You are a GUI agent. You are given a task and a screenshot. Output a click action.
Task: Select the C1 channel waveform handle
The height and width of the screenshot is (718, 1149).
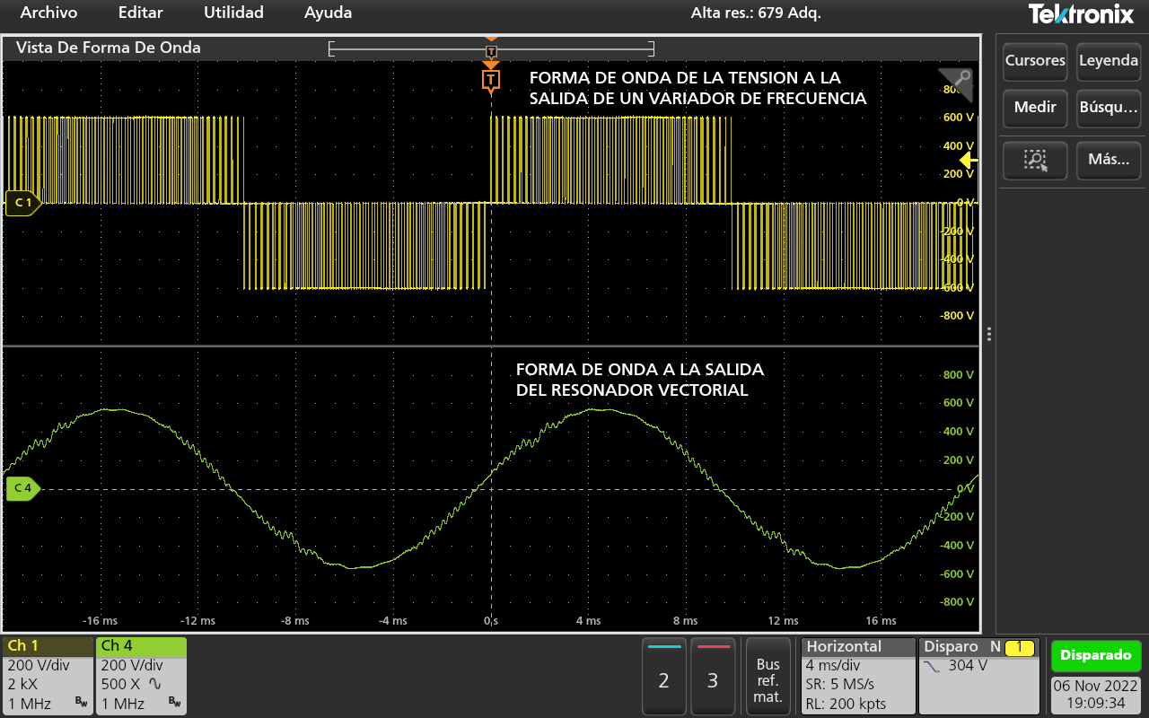(x=22, y=204)
